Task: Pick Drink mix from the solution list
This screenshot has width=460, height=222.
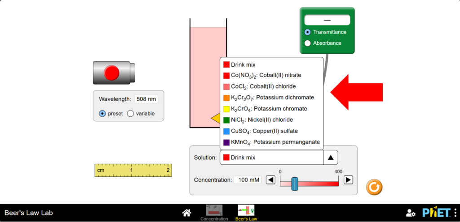Action: 272,64
